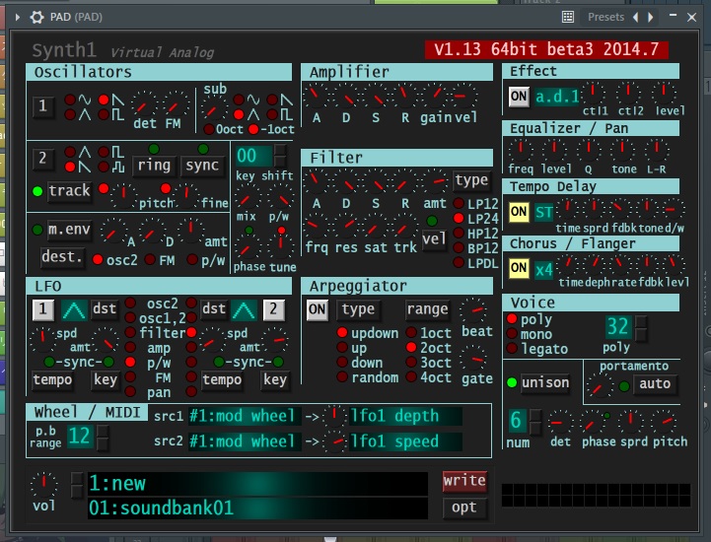Select oscillator 1 sine waveform
This screenshot has height=542, width=711.
pyautogui.click(x=70, y=100)
